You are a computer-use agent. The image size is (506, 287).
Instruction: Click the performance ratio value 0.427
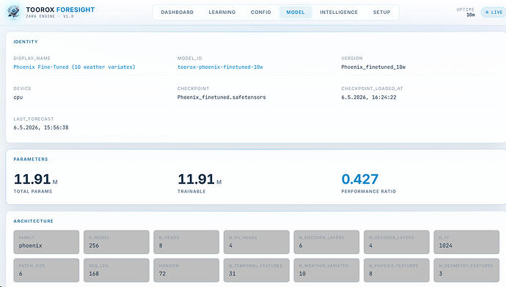pos(360,179)
